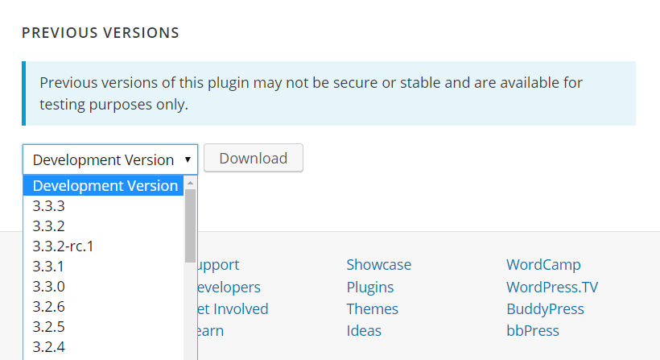Choose version 3.3.1 from the list

pos(49,267)
